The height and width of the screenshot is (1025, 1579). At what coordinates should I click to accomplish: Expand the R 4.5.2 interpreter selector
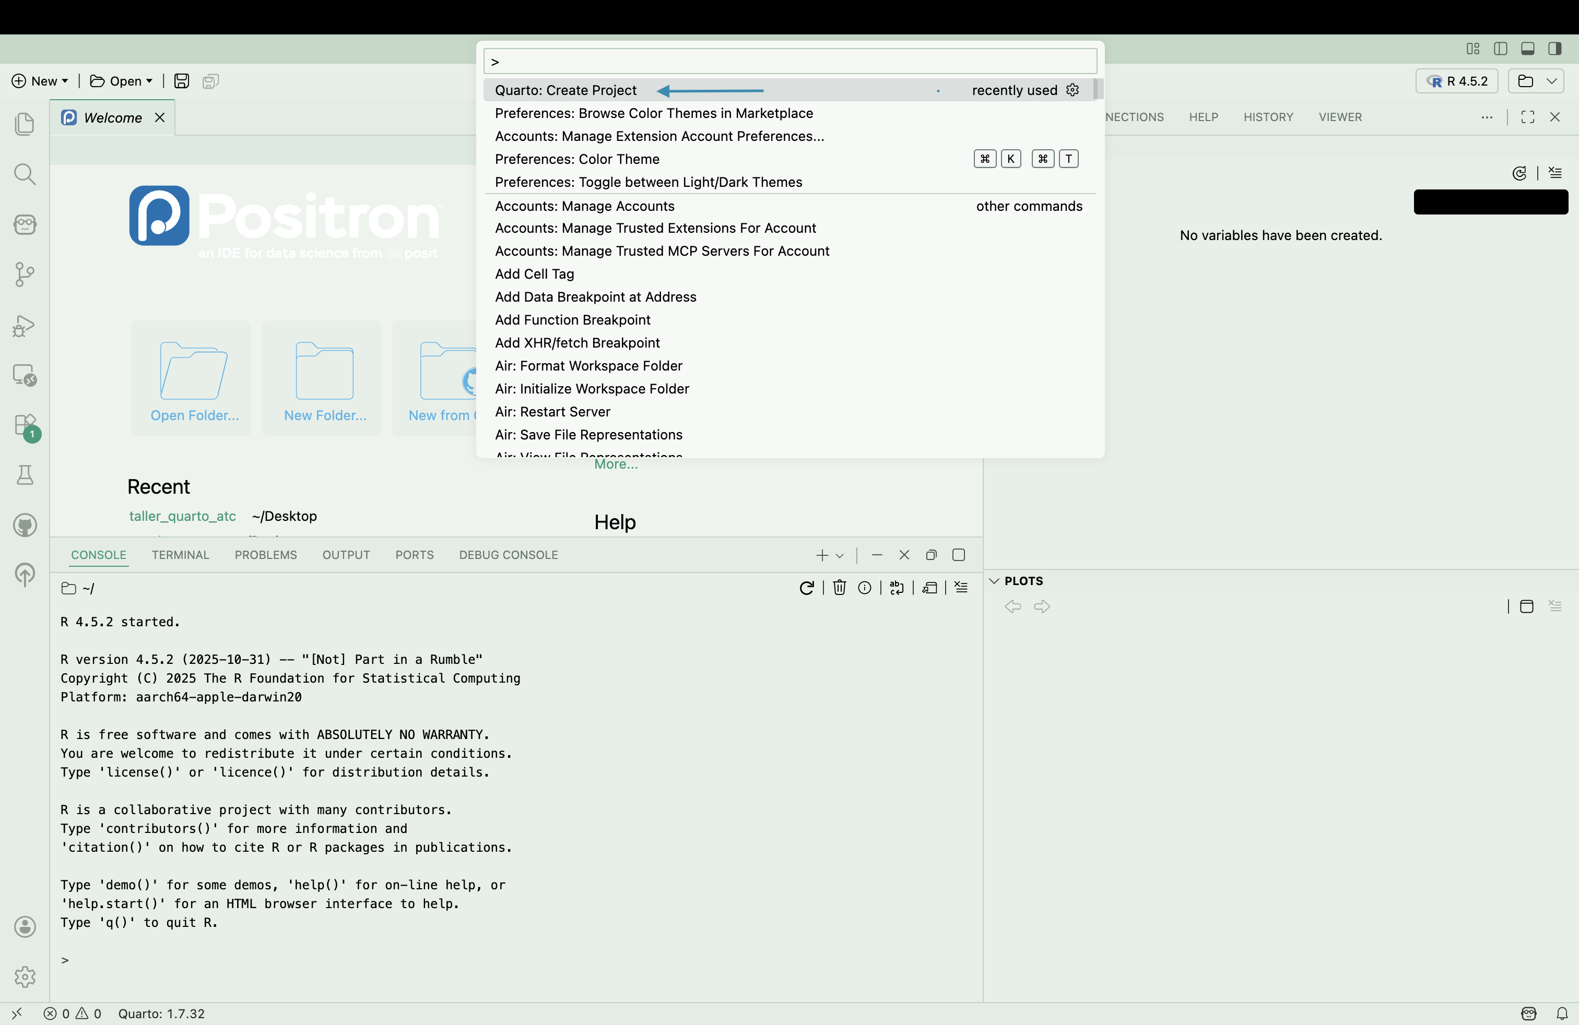click(x=1457, y=81)
